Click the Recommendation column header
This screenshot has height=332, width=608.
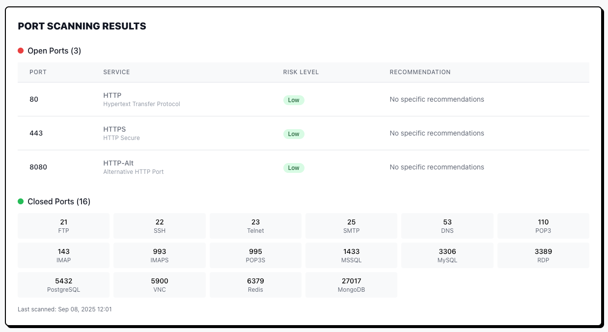click(x=420, y=72)
